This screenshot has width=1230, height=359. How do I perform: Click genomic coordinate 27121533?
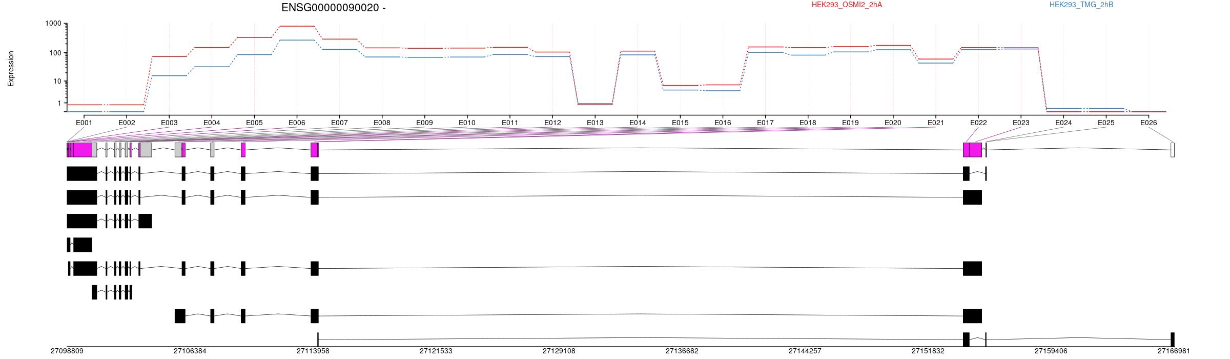coord(436,351)
